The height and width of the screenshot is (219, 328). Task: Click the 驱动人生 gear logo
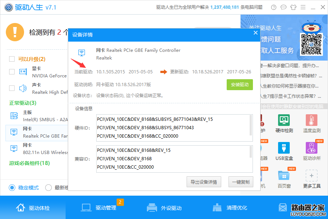9,7
